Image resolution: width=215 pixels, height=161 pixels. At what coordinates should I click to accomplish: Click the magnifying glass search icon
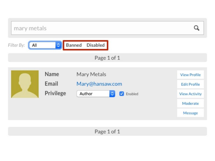(197, 28)
